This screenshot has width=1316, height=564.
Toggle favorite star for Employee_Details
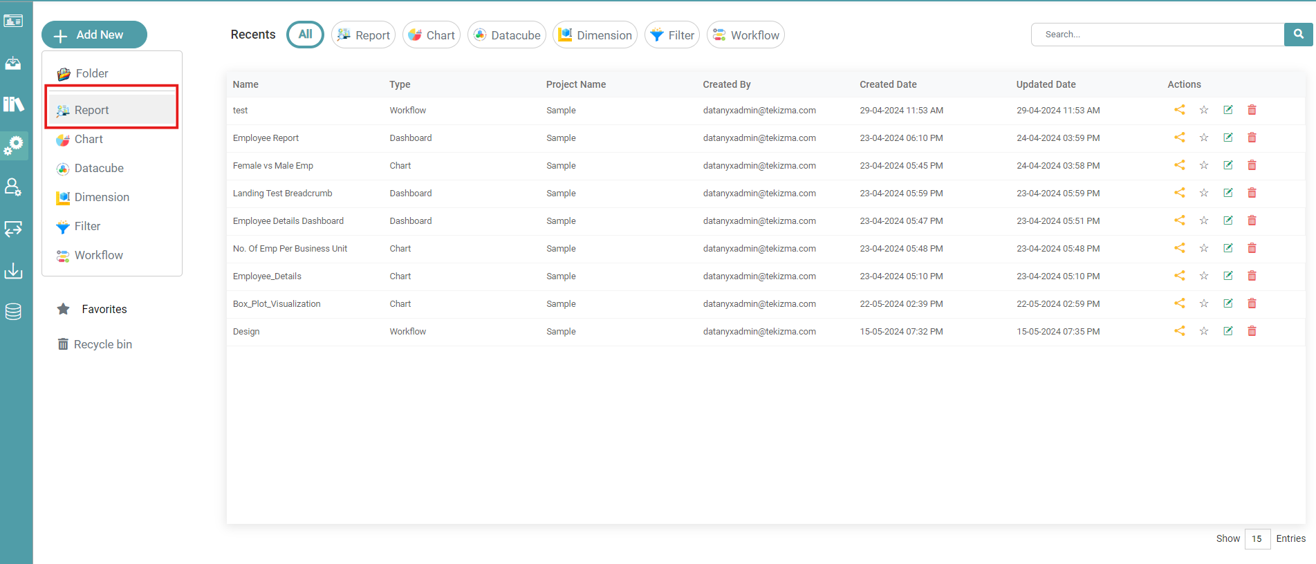click(1203, 276)
